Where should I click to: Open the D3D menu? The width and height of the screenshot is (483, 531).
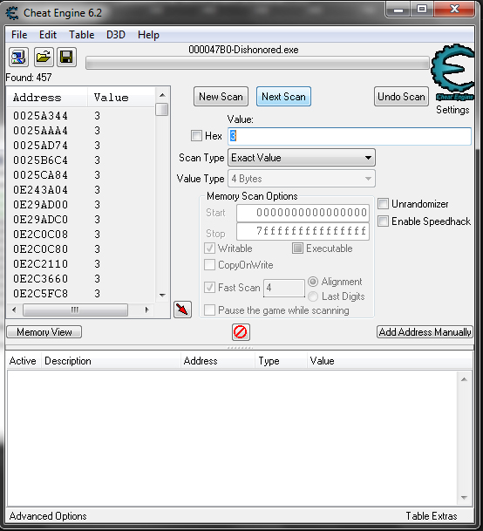[x=116, y=35]
